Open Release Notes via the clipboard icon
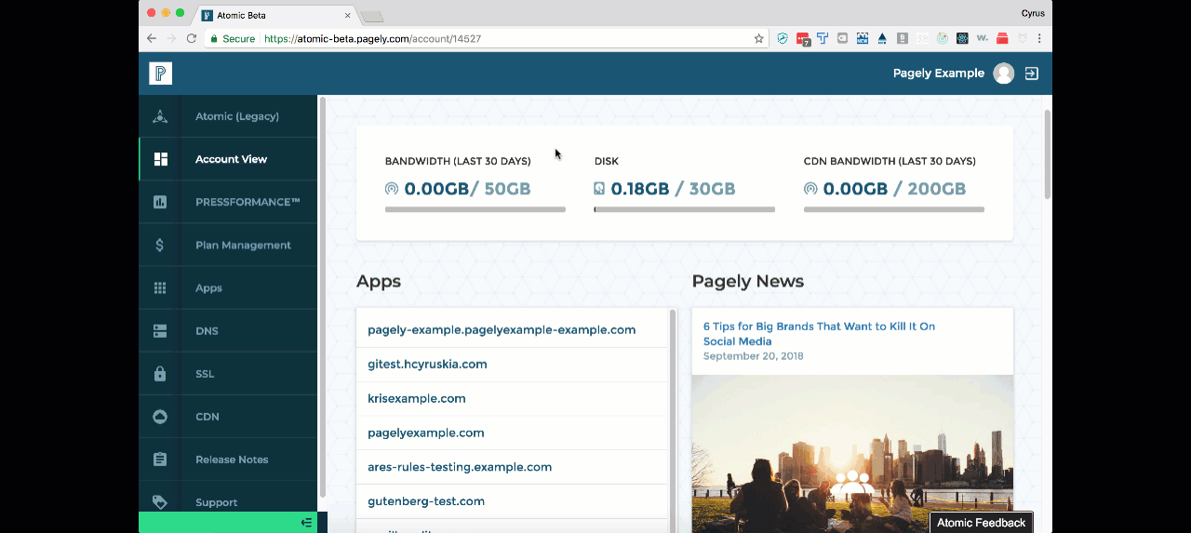The height and width of the screenshot is (533, 1191). pos(160,460)
